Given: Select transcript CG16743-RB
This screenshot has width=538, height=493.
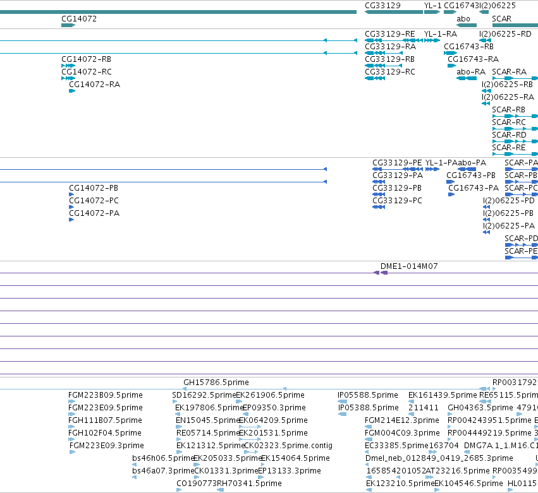Looking at the screenshot, I should (450, 53).
